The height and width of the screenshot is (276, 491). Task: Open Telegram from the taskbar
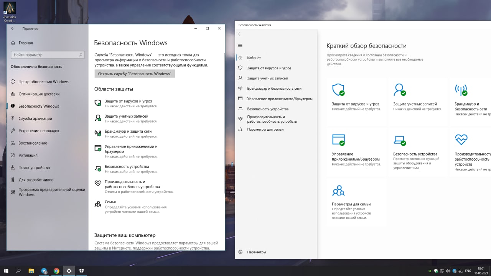click(x=44, y=271)
